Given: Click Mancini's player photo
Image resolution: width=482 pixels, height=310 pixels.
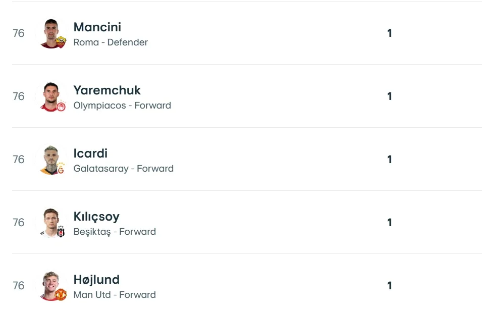Looking at the screenshot, I should [51, 32].
